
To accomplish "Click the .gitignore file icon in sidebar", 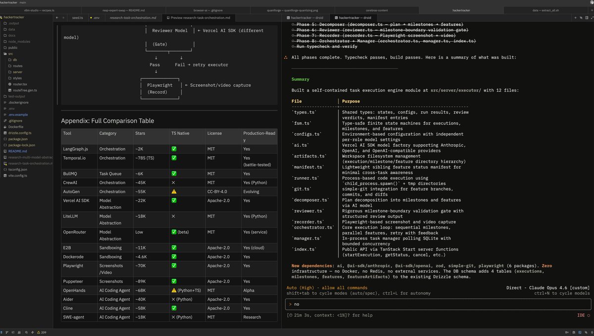I will click(x=5, y=120).
